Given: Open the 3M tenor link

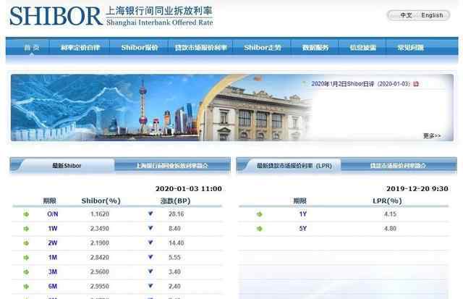Looking at the screenshot, I should (x=53, y=271).
